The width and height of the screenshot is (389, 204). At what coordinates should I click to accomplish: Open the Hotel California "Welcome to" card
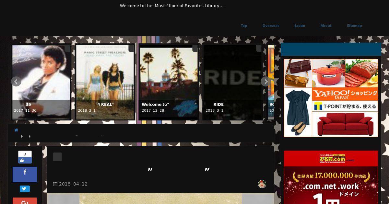click(x=169, y=82)
